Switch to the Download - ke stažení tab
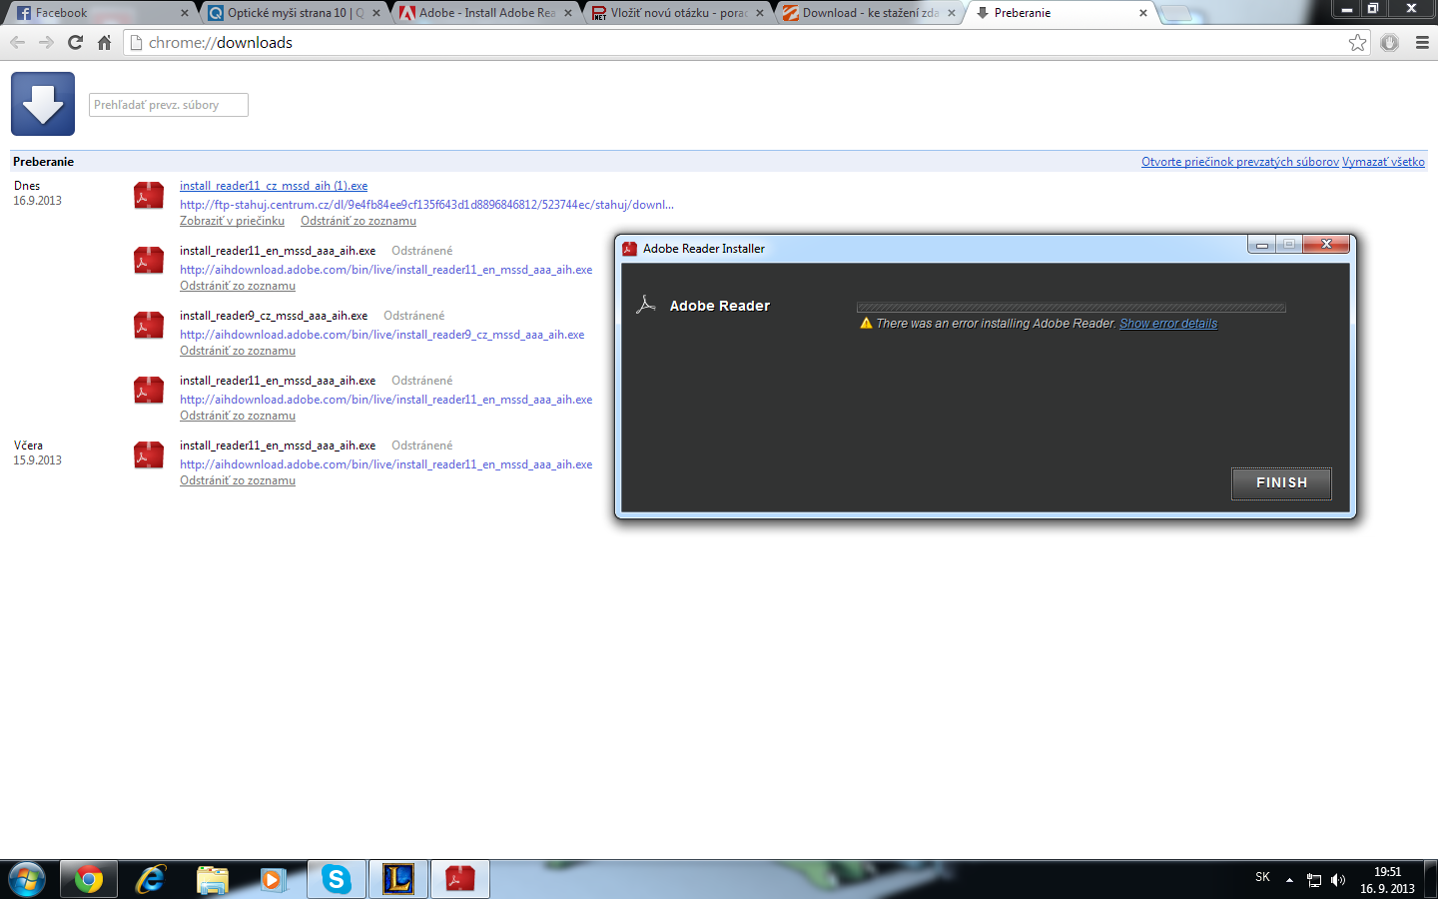Image resolution: width=1438 pixels, height=899 pixels. tap(867, 13)
